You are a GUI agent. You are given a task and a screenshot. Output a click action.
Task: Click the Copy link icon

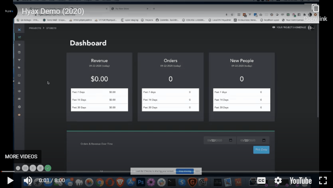[x=315, y=8]
